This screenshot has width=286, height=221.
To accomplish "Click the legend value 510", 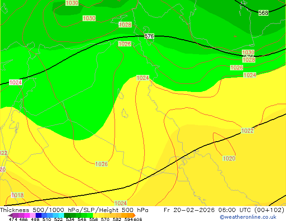I will click(x=47, y=219).
